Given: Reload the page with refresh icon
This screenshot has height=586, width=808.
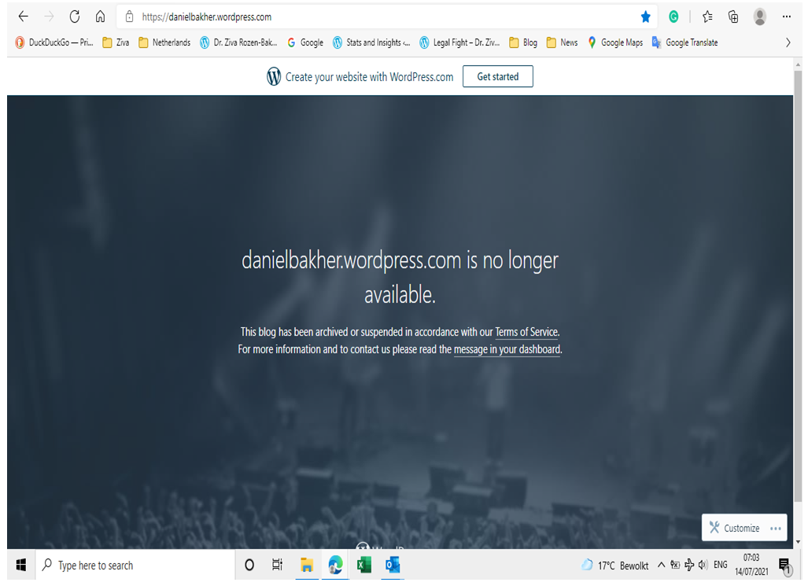Looking at the screenshot, I should point(75,17).
